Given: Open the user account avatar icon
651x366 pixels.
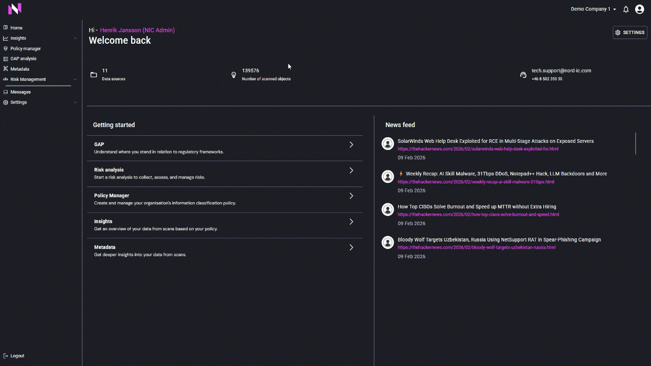Looking at the screenshot, I should pos(640,9).
